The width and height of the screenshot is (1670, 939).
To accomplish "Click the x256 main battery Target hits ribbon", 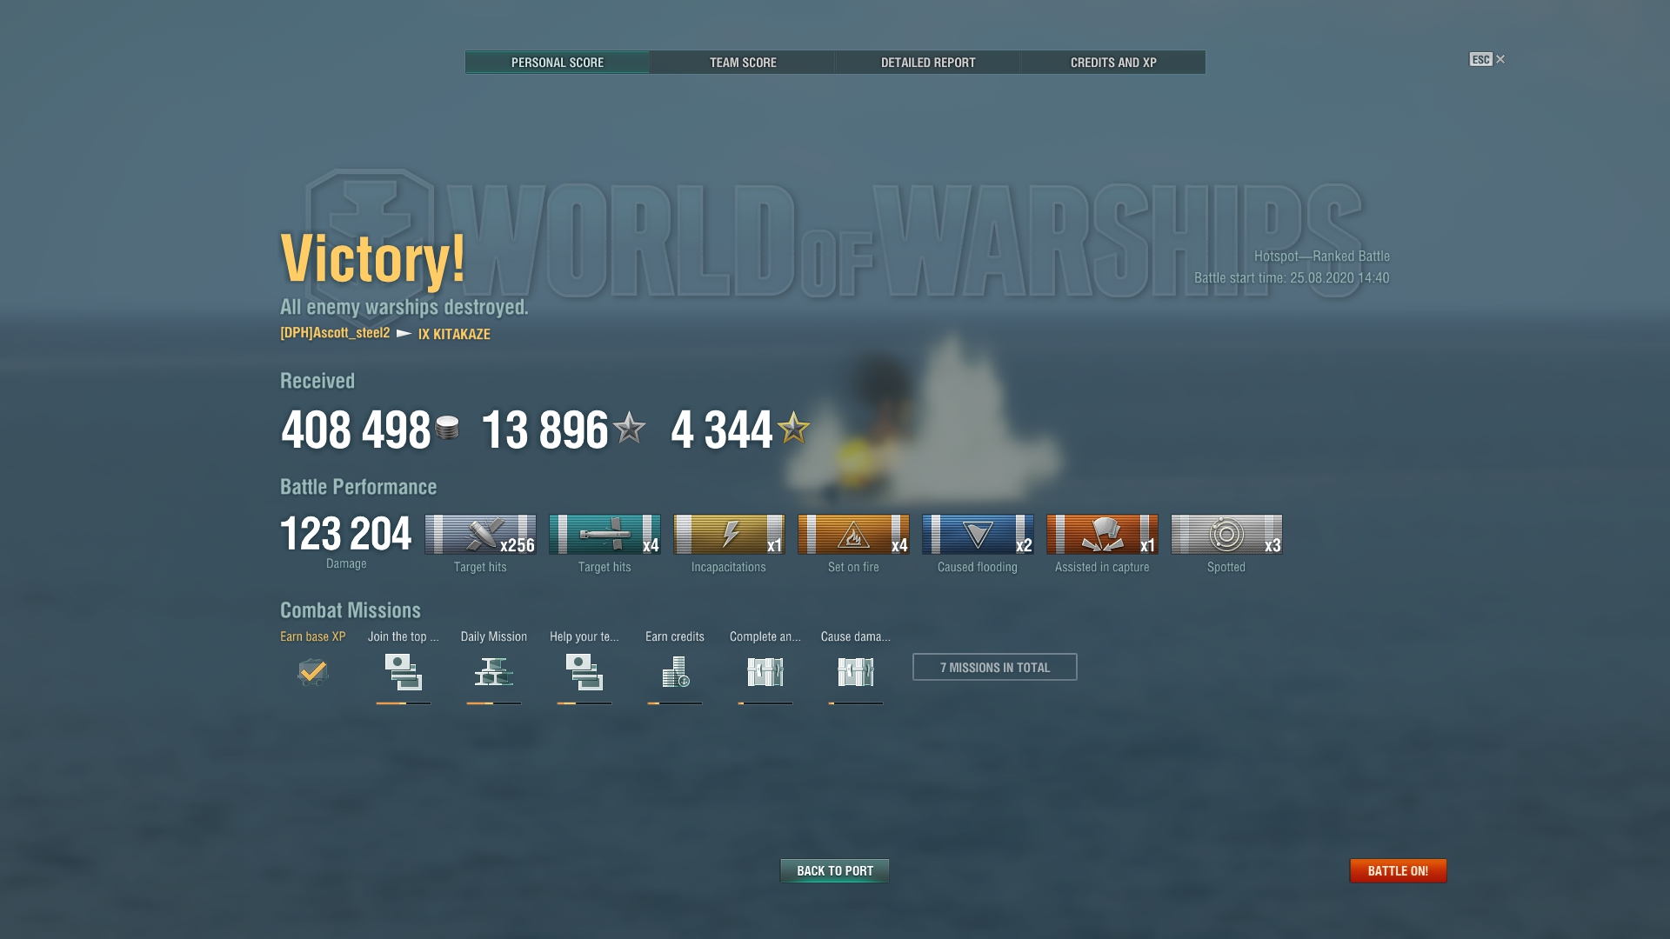I will point(480,535).
